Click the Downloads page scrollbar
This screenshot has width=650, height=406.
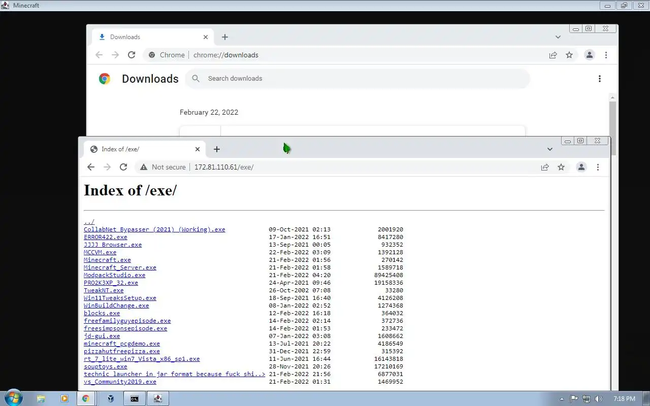coord(612,128)
